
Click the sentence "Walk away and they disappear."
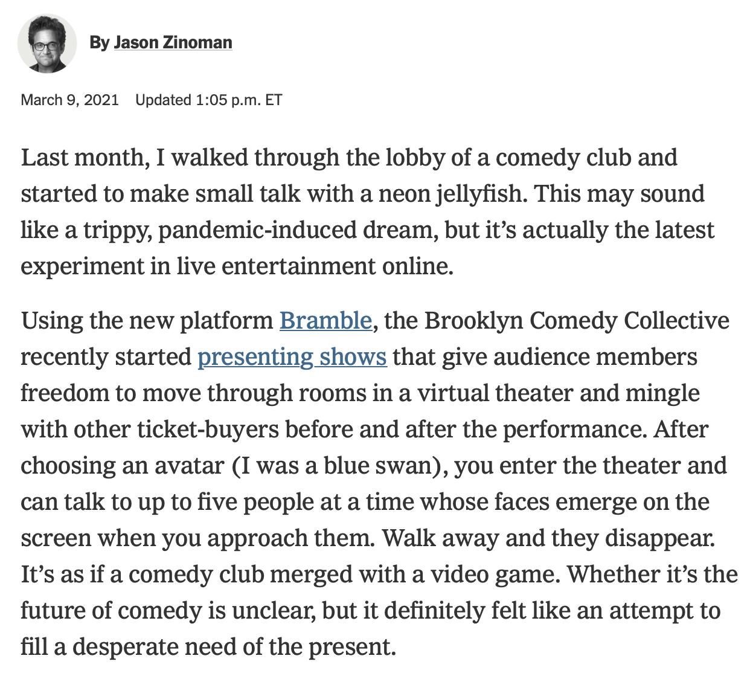pos(549,538)
